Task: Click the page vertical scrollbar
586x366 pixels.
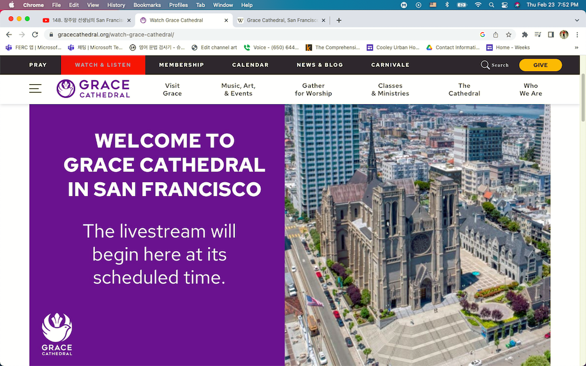Action: click(x=583, y=97)
